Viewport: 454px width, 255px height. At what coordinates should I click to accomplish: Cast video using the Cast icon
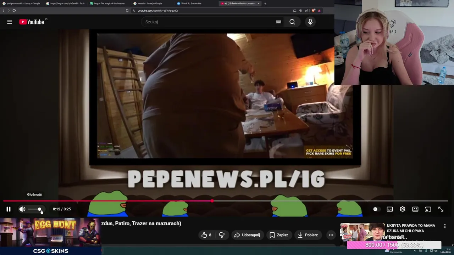pyautogui.click(x=428, y=209)
